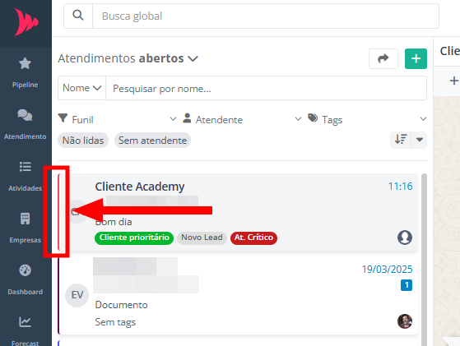Click the Cliente prioritário green tag

click(134, 238)
